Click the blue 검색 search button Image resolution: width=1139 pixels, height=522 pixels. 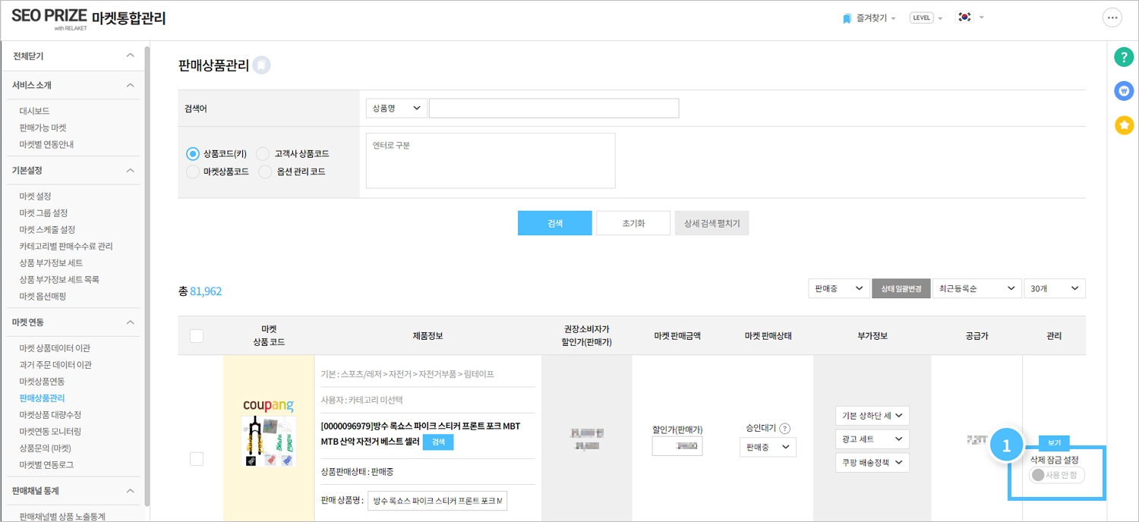(x=554, y=223)
